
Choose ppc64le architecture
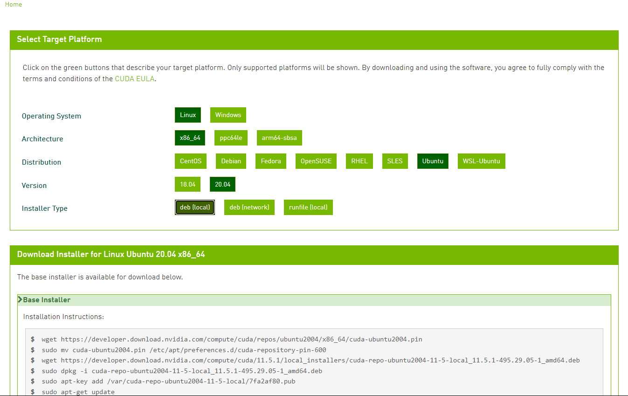231,138
